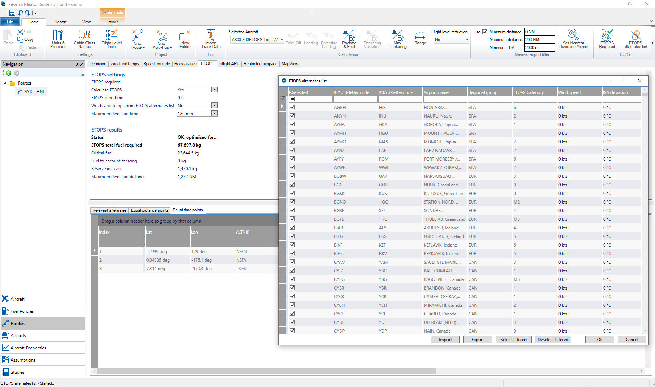This screenshot has height=387, width=655.
Task: Click the Deselect filtered button
Action: click(x=553, y=339)
